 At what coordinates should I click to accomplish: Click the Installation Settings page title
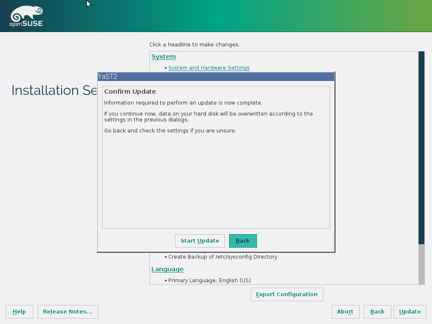[54, 90]
